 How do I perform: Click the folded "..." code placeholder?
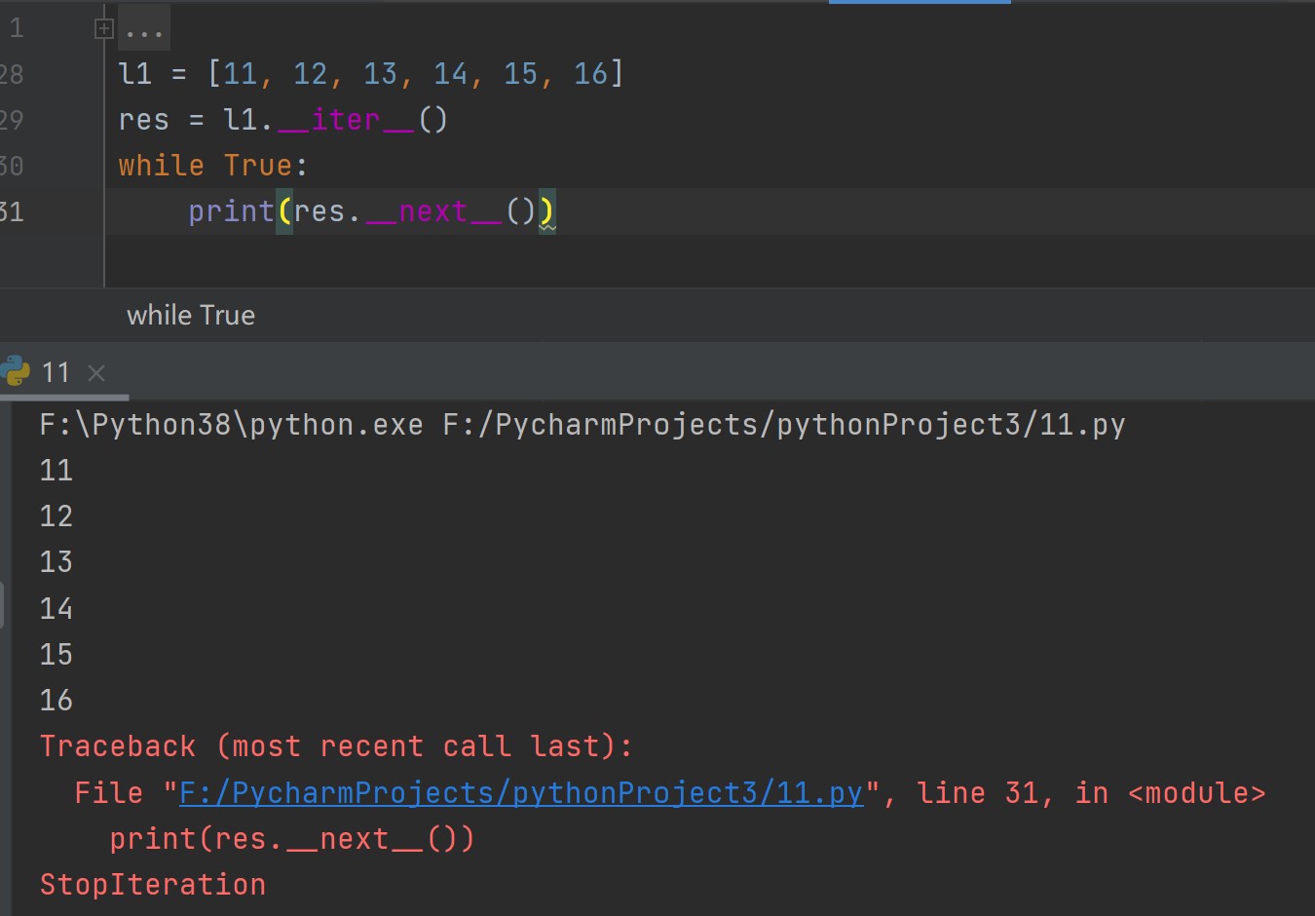point(144,30)
